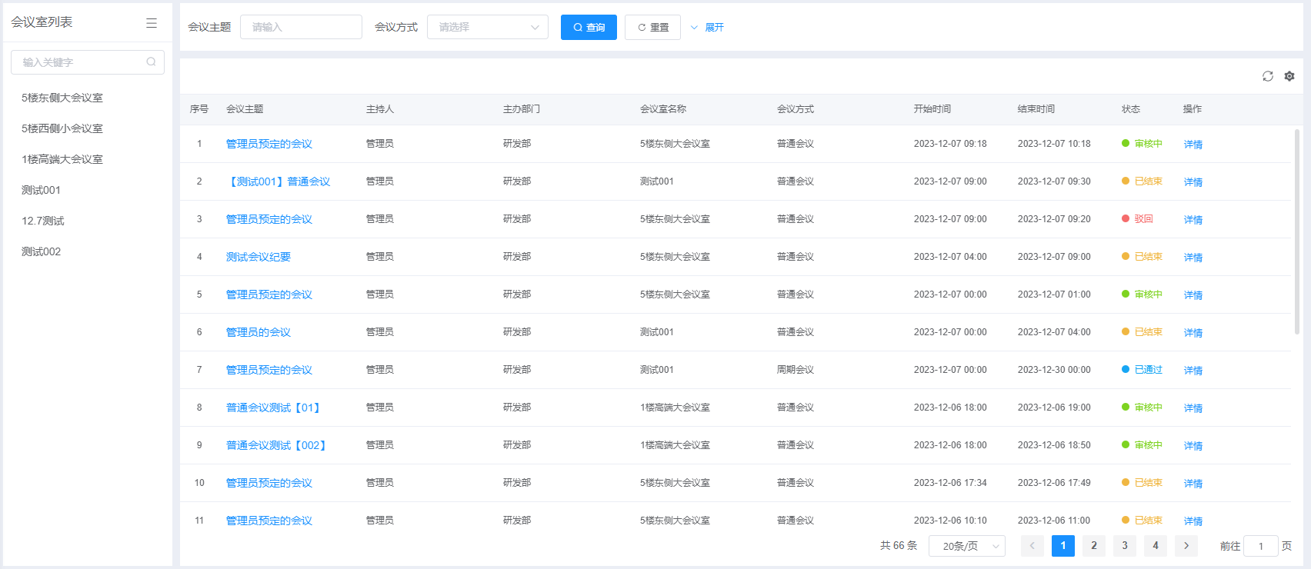1311x569 pixels.
Task: Open the 测试会议纪要 meeting link
Action: point(259,257)
